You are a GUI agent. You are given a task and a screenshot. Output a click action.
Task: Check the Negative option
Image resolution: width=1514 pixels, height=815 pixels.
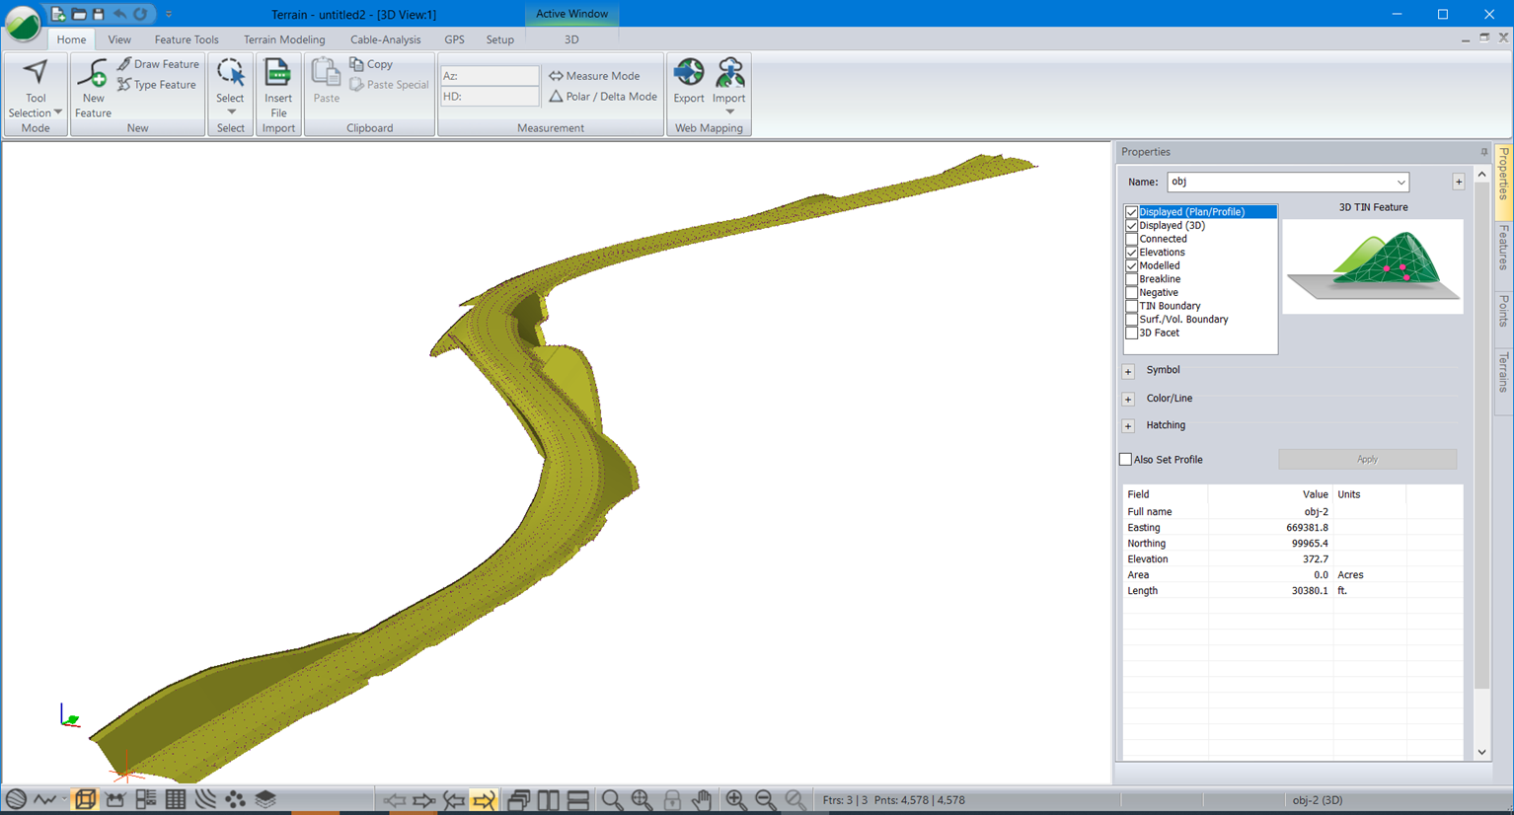point(1132,293)
